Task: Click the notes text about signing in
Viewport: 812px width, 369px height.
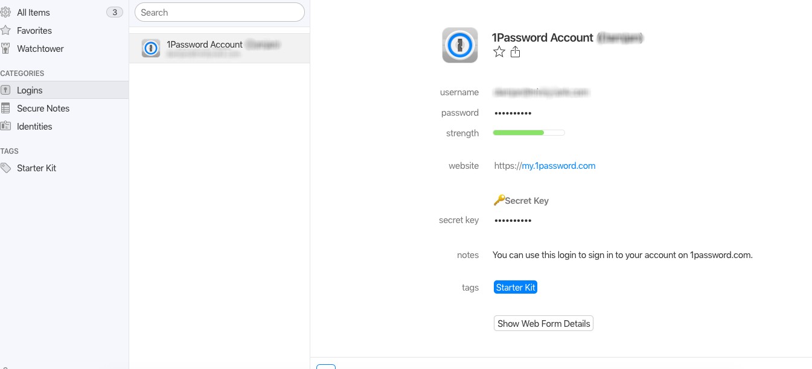Action: [622, 255]
